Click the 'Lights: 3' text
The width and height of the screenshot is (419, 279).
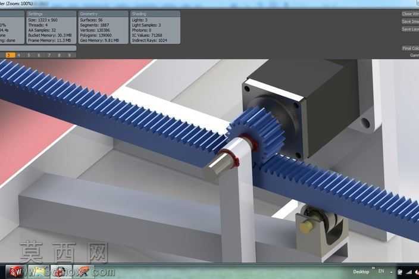coord(139,20)
